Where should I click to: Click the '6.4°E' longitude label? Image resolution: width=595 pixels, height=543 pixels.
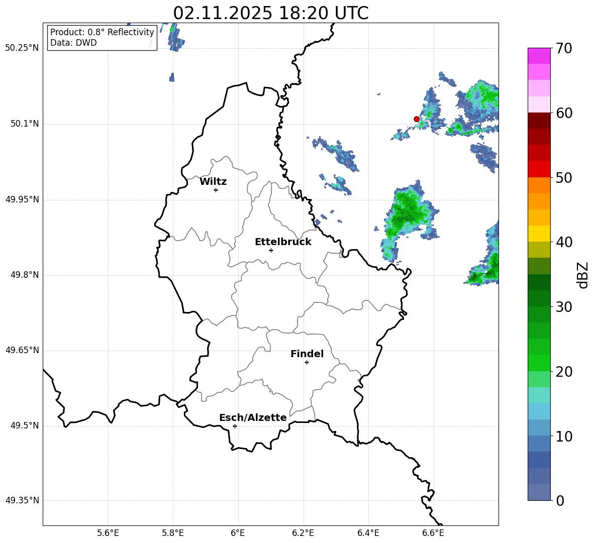[368, 533]
